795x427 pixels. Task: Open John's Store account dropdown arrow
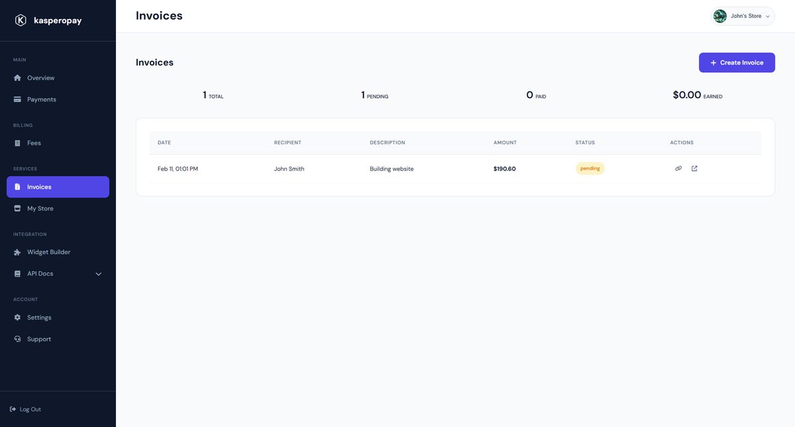click(x=767, y=17)
